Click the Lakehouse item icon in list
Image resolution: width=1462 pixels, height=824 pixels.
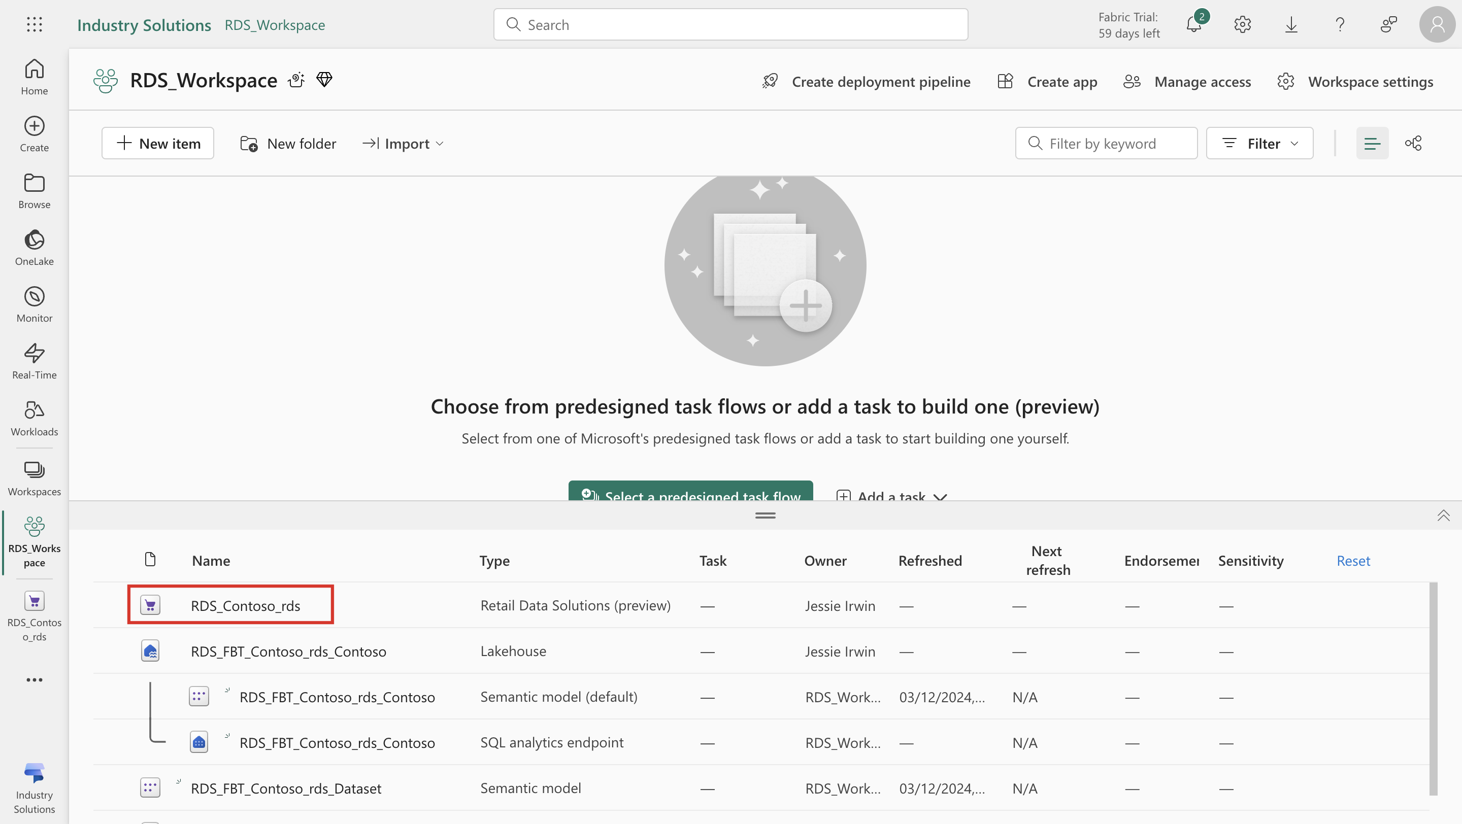click(150, 650)
